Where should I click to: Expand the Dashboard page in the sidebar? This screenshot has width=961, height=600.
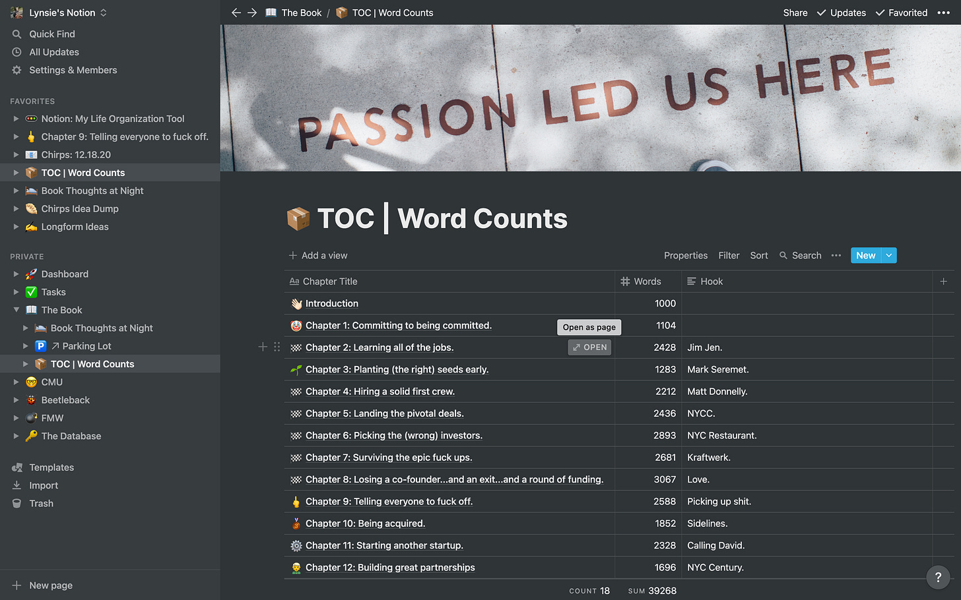(17, 274)
